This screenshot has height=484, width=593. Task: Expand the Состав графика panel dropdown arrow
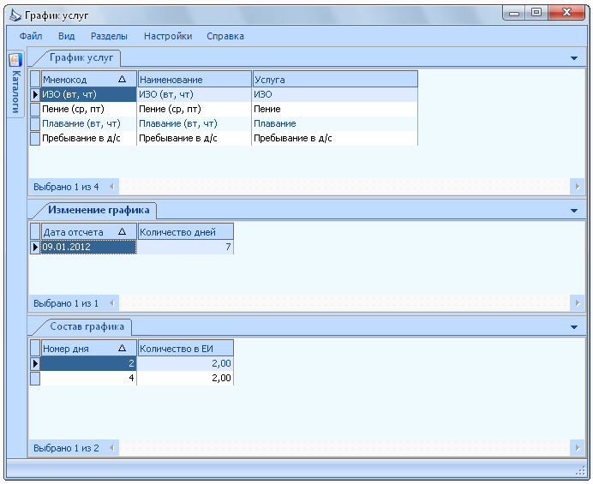(573, 327)
